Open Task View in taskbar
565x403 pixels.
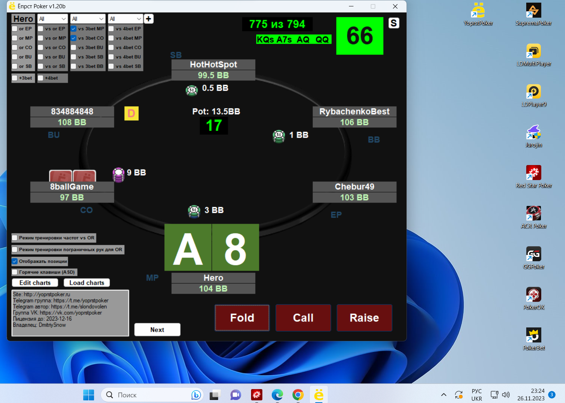point(215,395)
